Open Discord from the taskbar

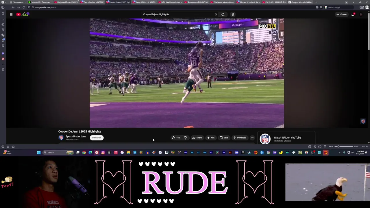point(236,153)
